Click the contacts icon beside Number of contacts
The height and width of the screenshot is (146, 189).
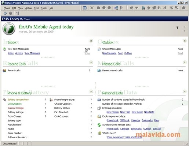(x=99, y=100)
